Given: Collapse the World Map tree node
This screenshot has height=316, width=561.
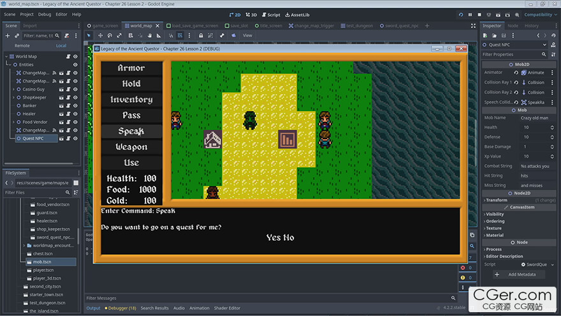Looking at the screenshot, I should (6, 56).
